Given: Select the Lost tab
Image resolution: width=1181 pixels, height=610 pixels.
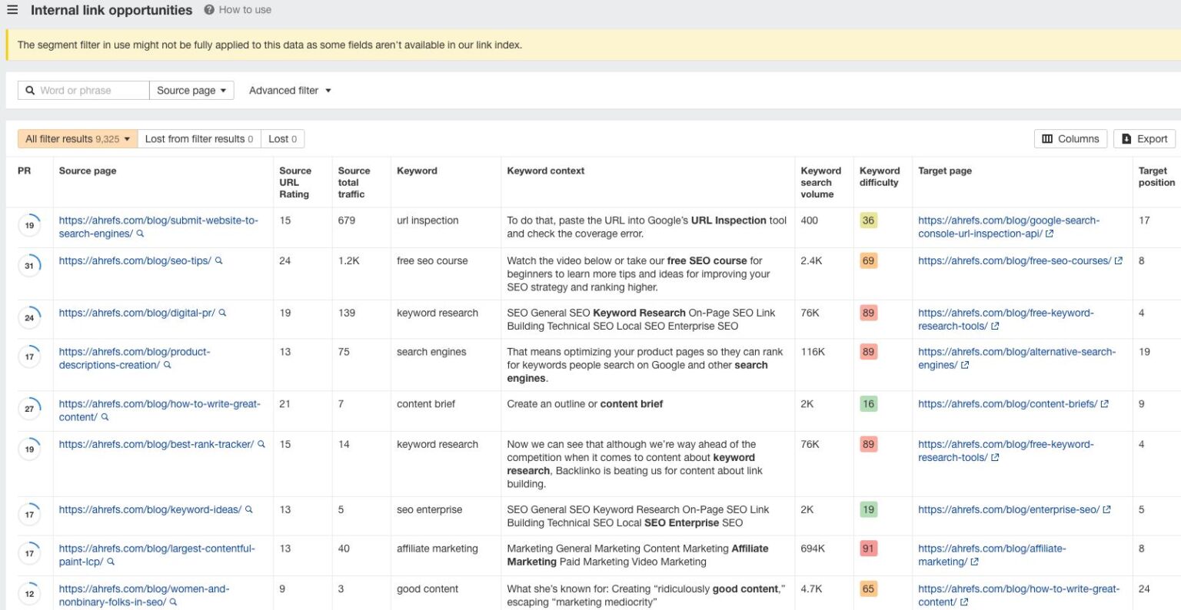Looking at the screenshot, I should click(x=282, y=139).
